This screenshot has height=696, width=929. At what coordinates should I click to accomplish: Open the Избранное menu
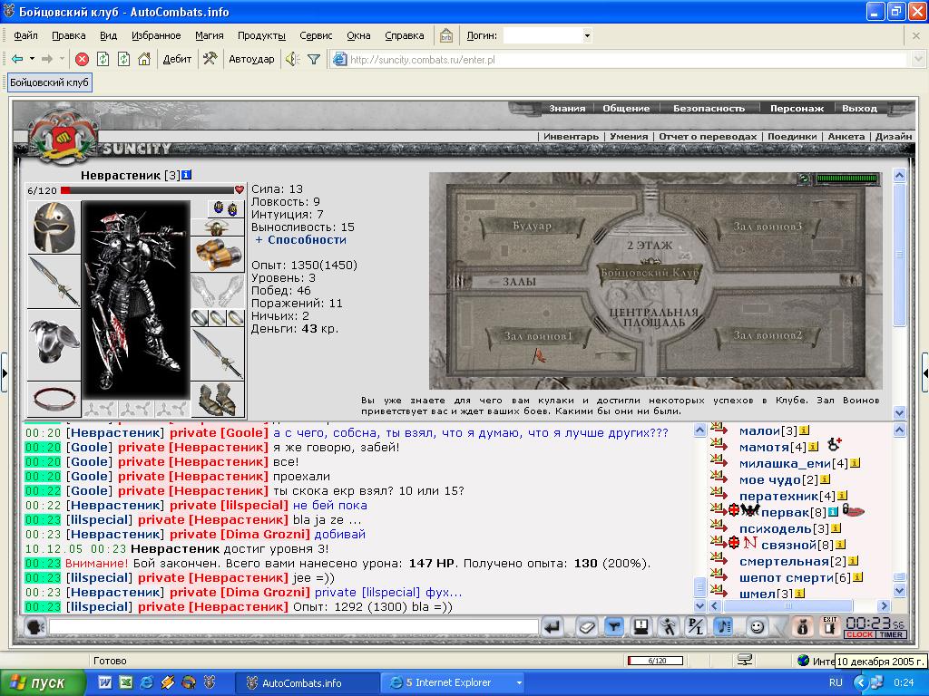pos(156,35)
